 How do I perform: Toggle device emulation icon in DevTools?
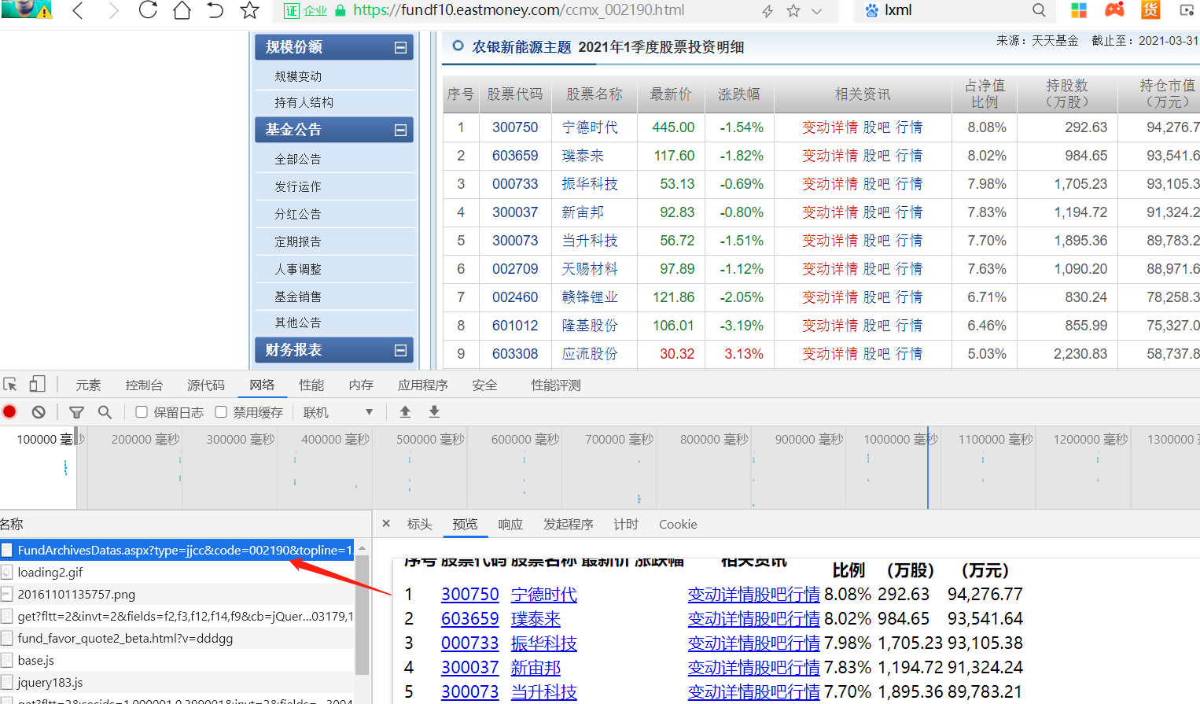pyautogui.click(x=37, y=384)
